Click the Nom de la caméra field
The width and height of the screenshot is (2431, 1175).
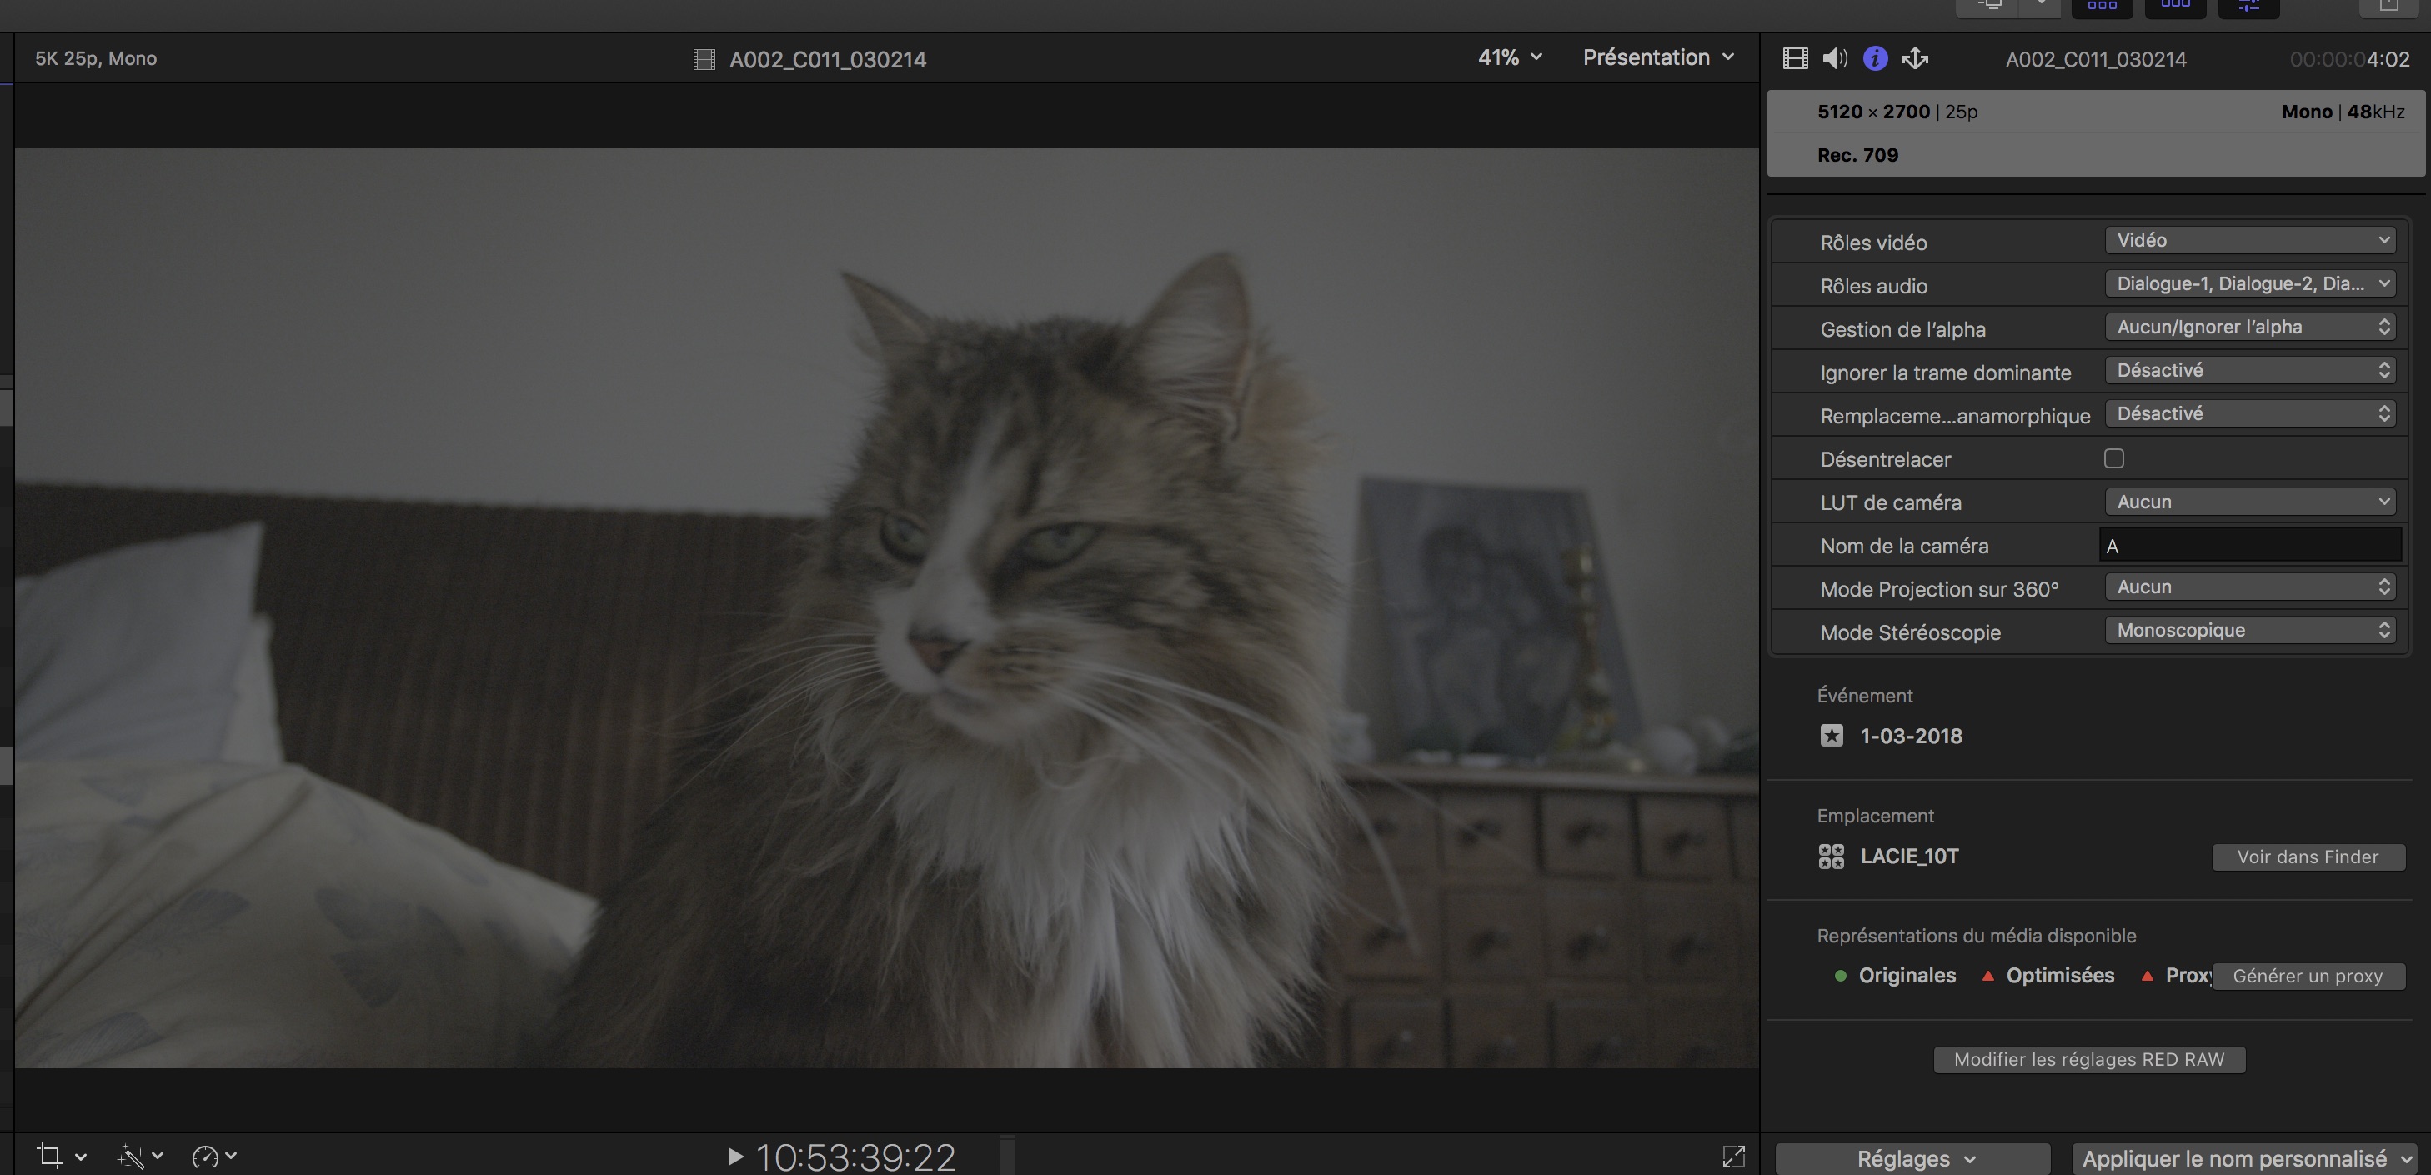tap(2250, 546)
